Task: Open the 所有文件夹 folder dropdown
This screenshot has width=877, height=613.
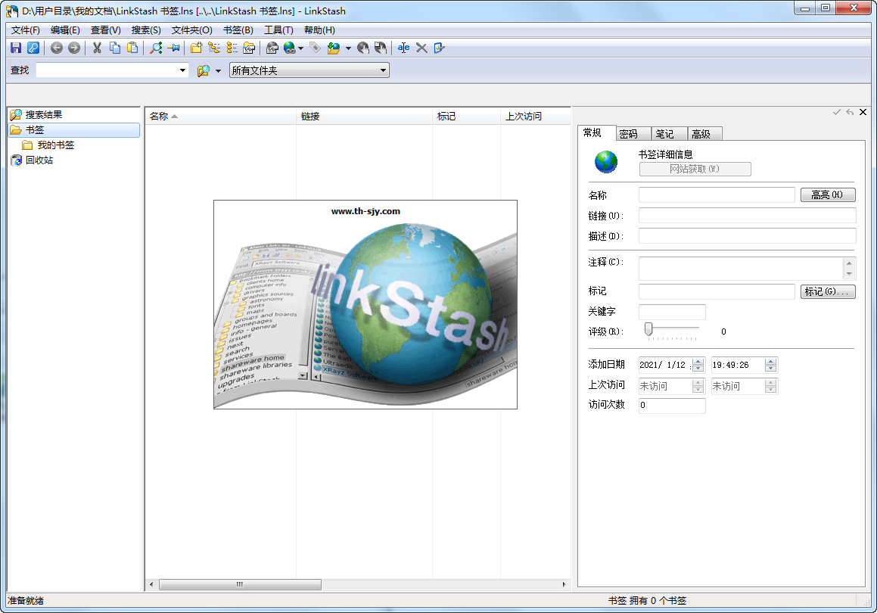Action: (383, 70)
